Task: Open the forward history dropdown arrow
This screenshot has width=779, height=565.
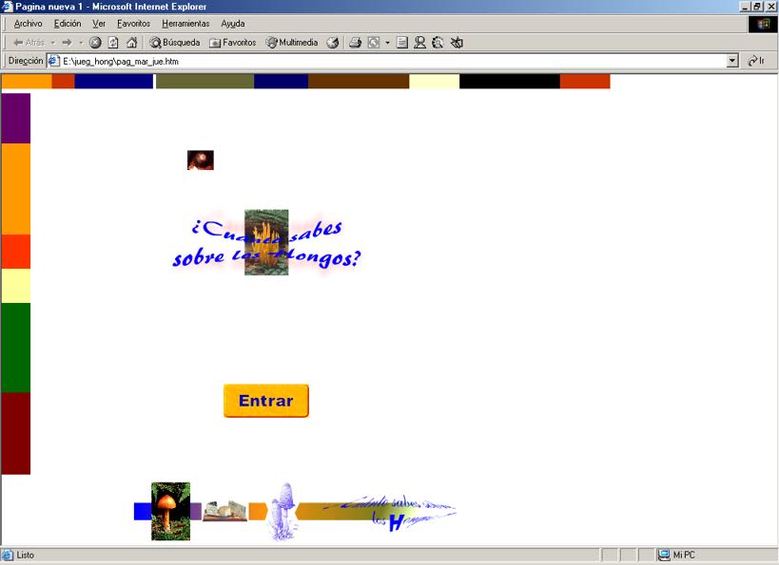Action: [x=81, y=43]
